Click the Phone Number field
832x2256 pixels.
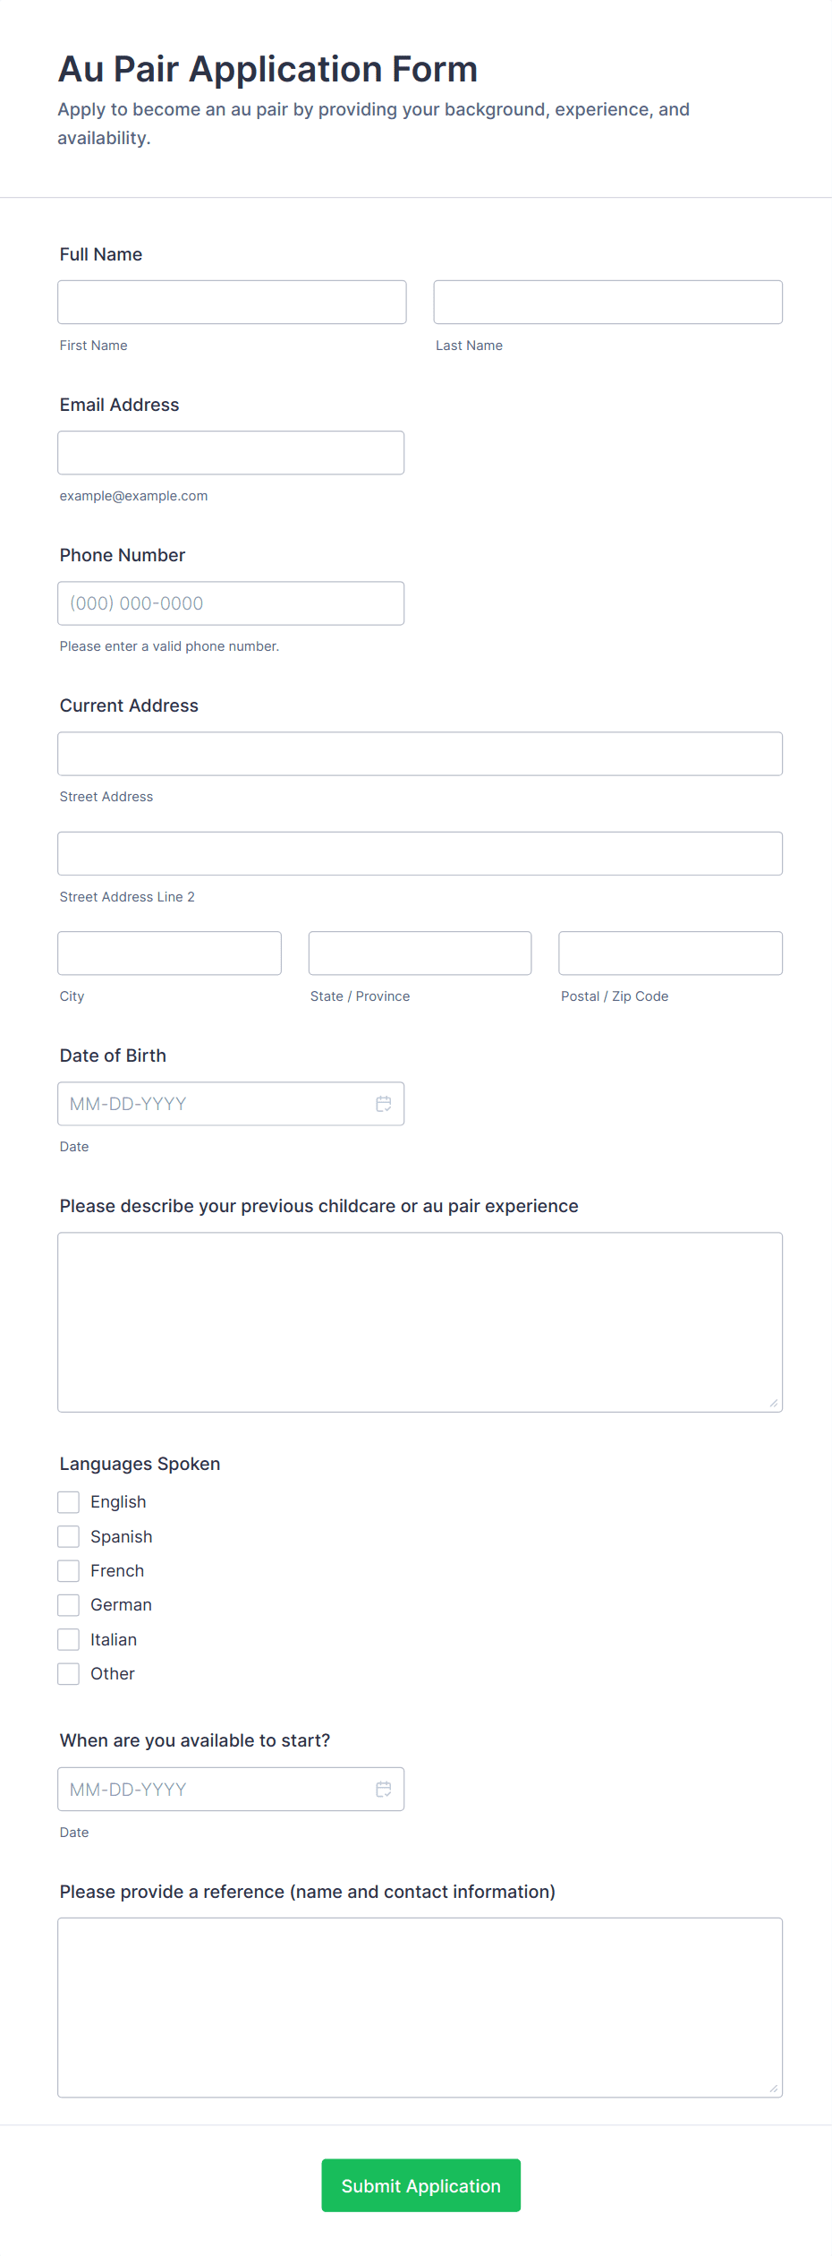pos(231,603)
